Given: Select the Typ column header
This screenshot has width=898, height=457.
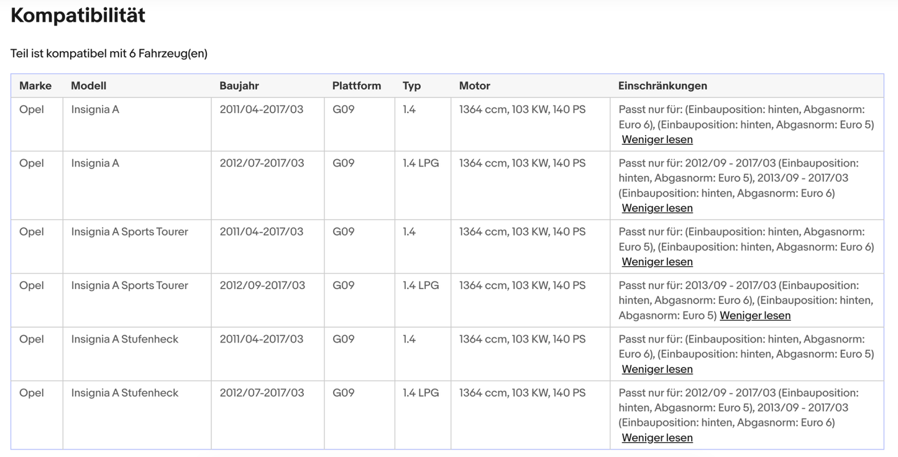Looking at the screenshot, I should pyautogui.click(x=411, y=86).
